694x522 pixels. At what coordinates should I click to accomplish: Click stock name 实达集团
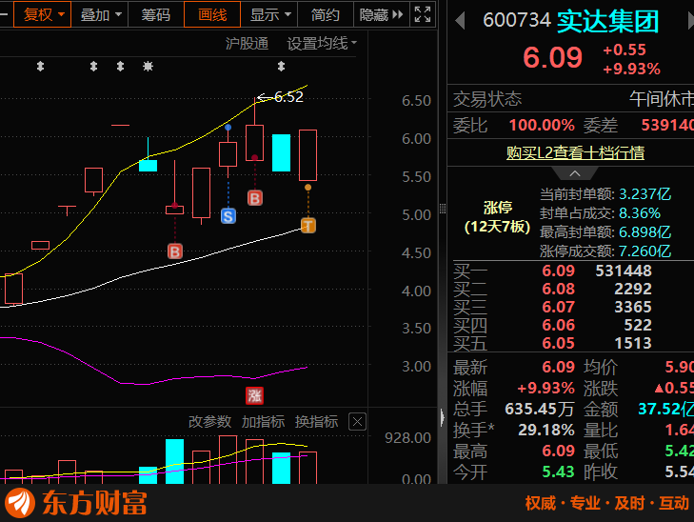607,22
